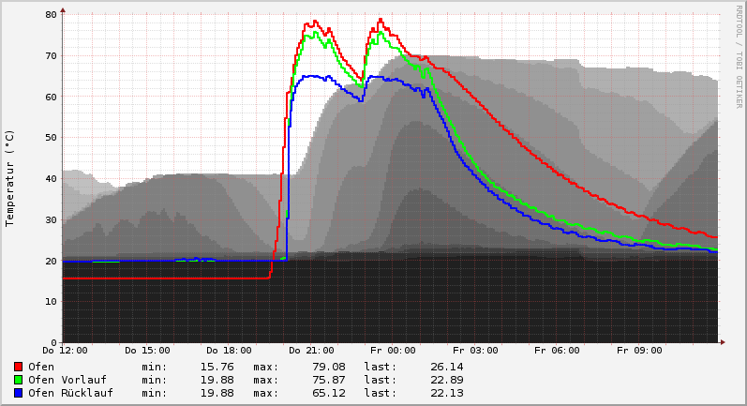Select the Ofen Rücklauf legend label
Image resolution: width=747 pixels, height=406 pixels.
click(70, 393)
